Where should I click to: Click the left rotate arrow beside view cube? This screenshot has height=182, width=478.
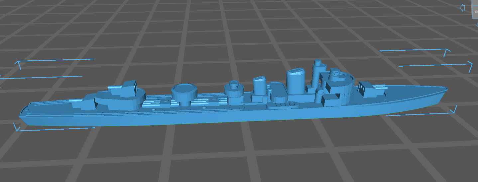pyautogui.click(x=462, y=8)
